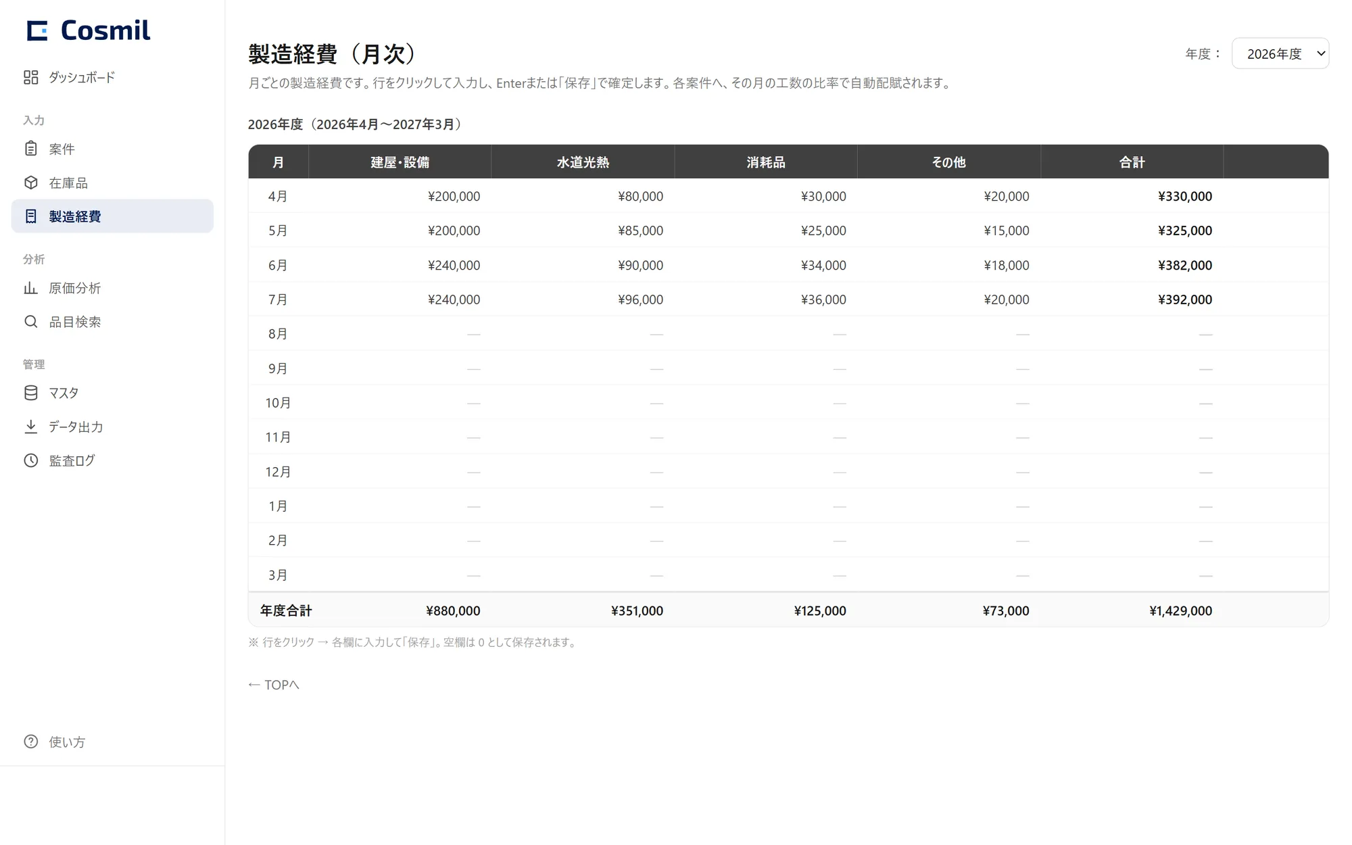The width and height of the screenshot is (1352, 845).
Task: Click 5月 消耗品 value ¥25,000
Action: (x=823, y=231)
